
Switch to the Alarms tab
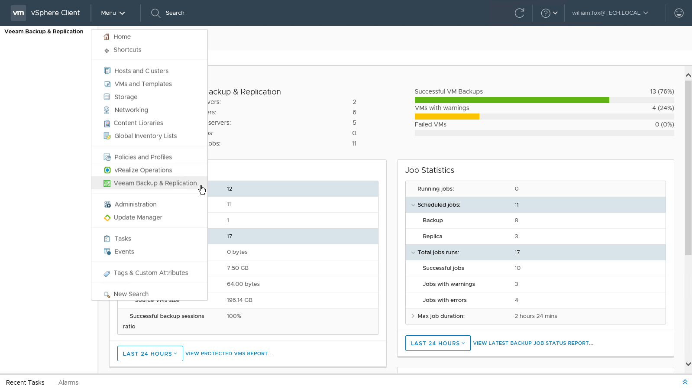68,383
